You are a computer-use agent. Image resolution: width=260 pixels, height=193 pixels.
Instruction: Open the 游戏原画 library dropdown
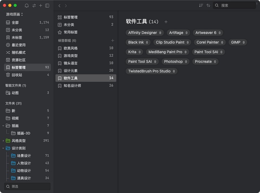[x=15, y=14]
